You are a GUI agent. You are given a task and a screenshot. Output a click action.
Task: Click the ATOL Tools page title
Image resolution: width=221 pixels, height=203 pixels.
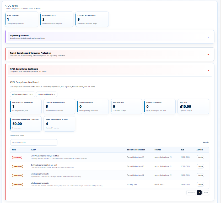11,6
